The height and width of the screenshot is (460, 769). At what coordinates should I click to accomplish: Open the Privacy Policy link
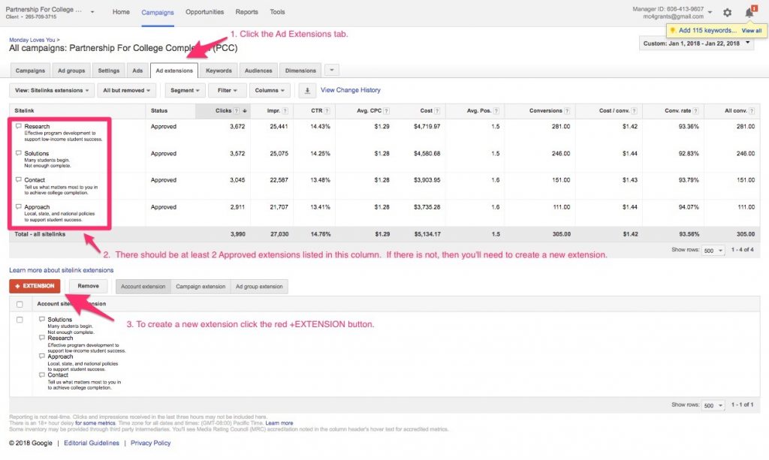click(150, 443)
